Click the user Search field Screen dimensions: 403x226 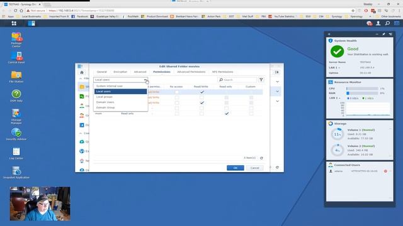tap(237, 80)
